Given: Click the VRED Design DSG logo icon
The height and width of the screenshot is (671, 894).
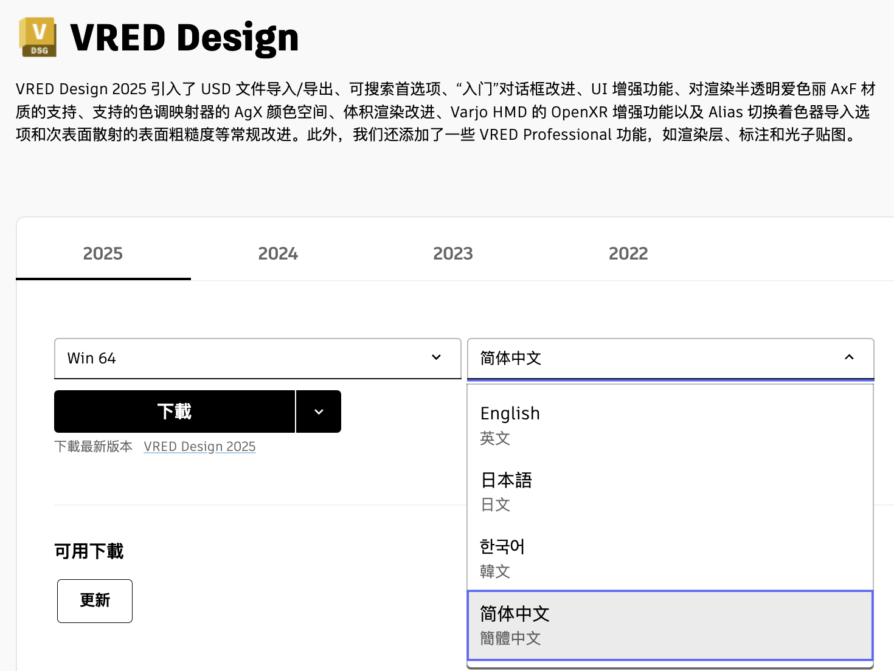Looking at the screenshot, I should point(38,37).
